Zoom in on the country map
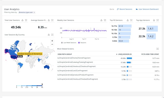 (x=52, y=41)
